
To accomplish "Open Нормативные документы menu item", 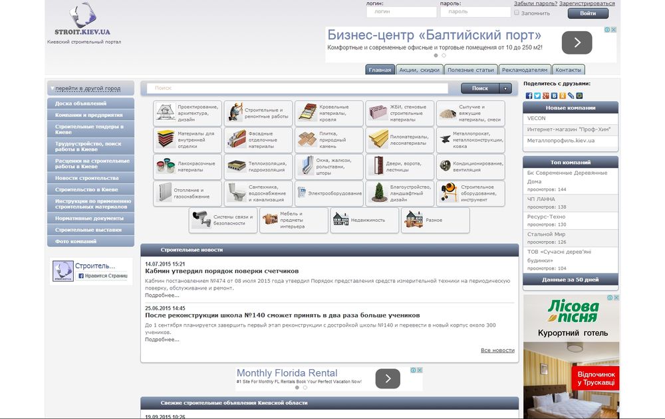I will (x=90, y=218).
